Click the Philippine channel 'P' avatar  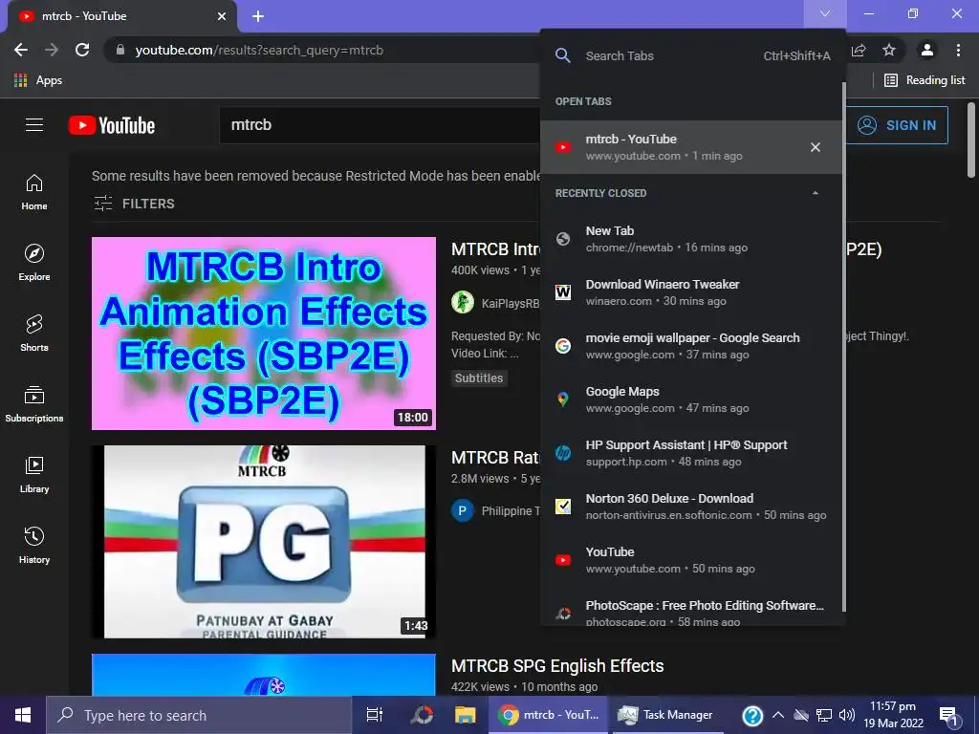(463, 510)
